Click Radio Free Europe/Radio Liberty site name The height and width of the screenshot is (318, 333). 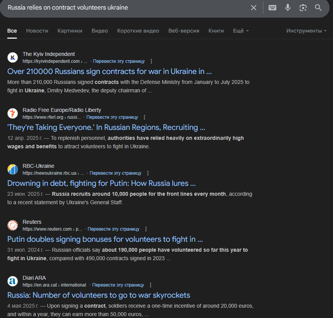point(62,110)
